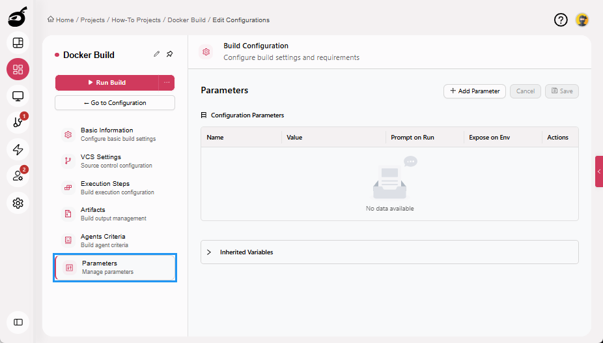Expand the red side panel handle
Screen dimensions: 603x343
pos(599,171)
